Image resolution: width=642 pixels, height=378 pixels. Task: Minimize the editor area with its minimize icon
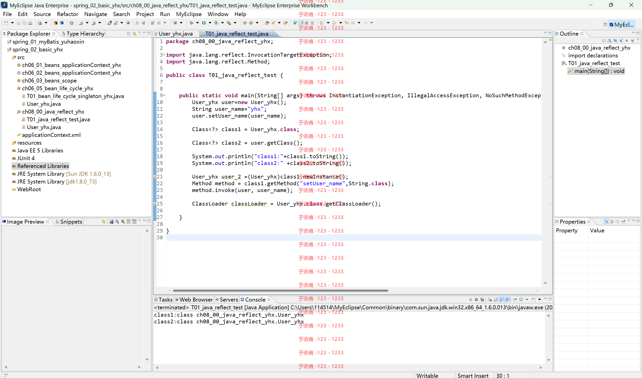pyautogui.click(x=545, y=33)
